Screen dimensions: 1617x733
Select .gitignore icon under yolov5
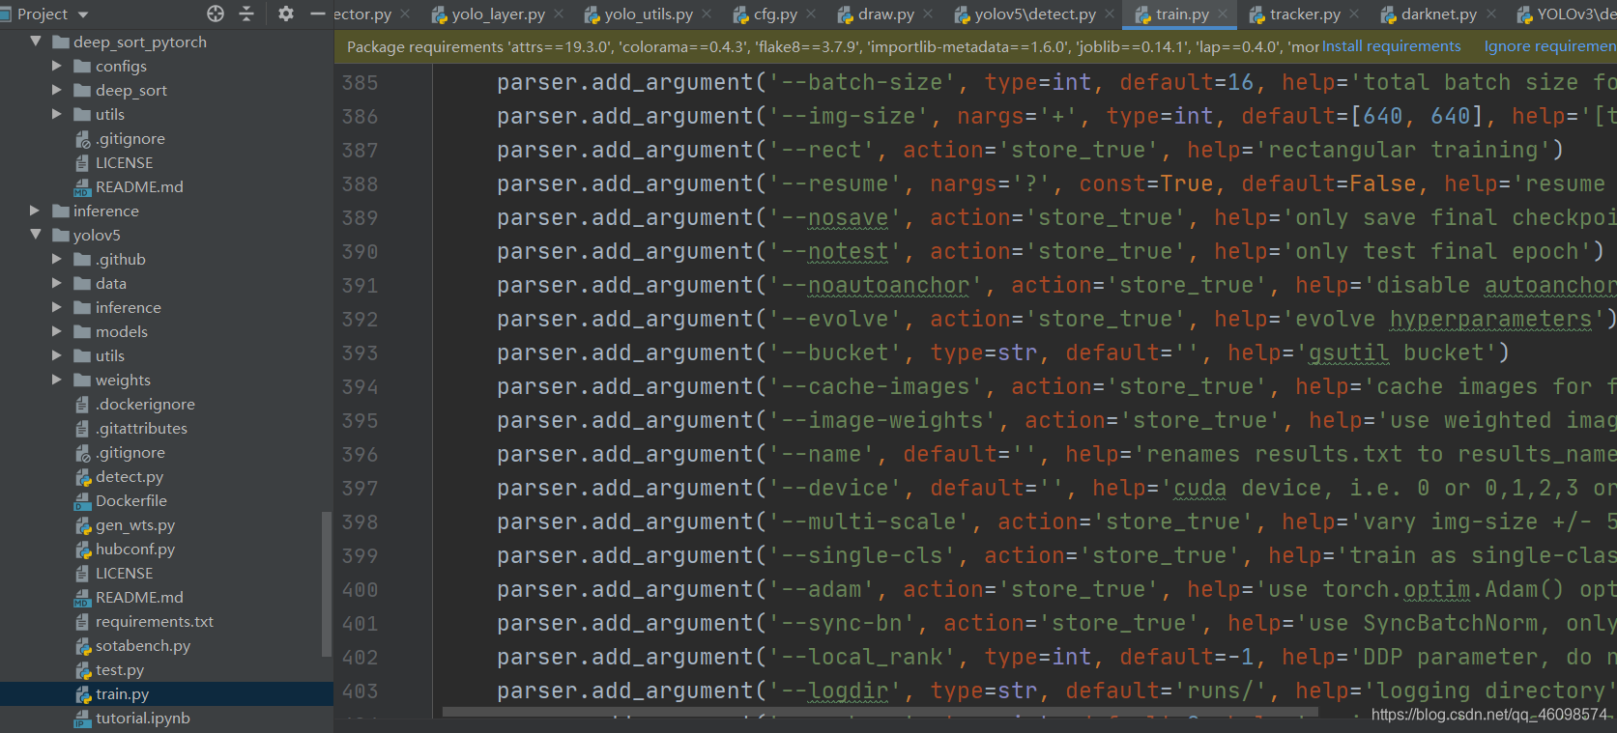tap(83, 453)
